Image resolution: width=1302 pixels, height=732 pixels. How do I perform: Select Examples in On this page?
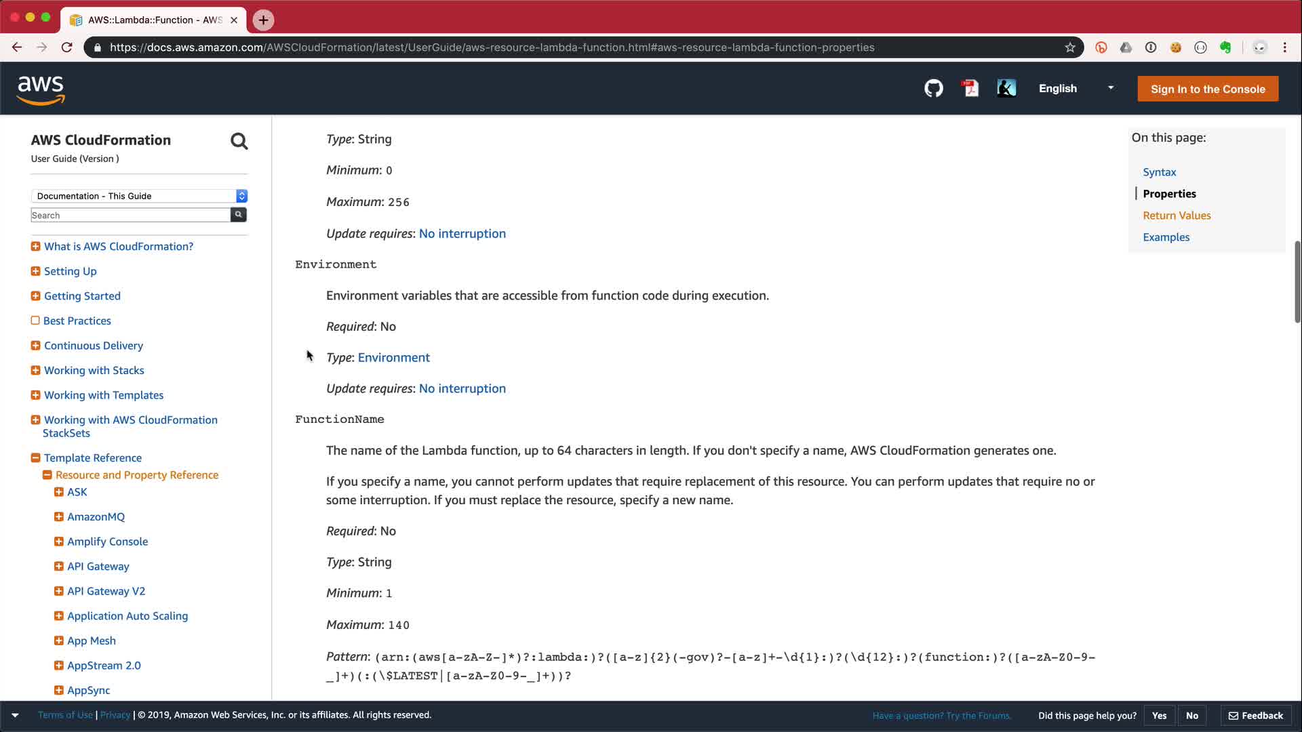[1166, 237]
